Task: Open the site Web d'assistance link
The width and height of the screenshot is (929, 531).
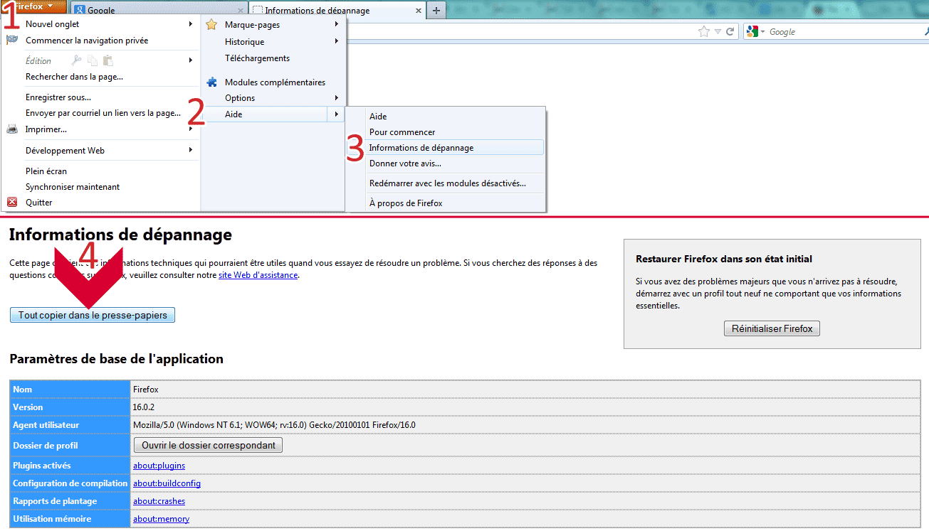Action: [258, 275]
